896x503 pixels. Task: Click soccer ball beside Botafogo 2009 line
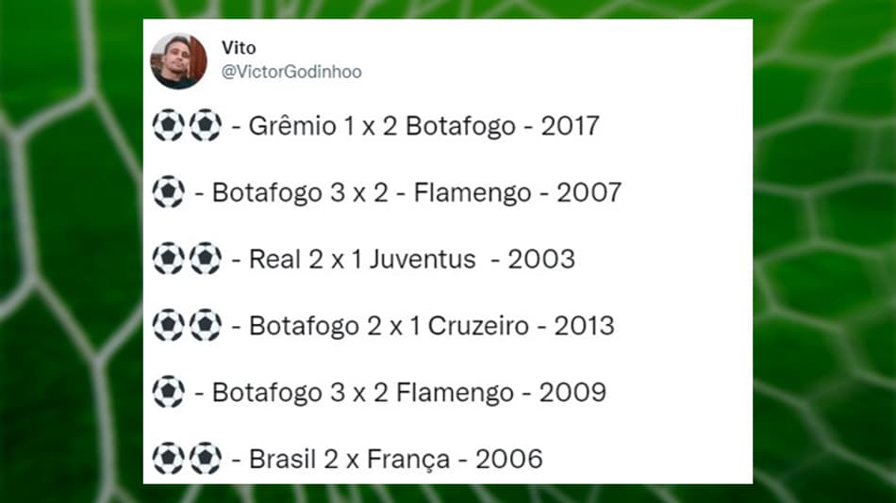[x=169, y=392]
